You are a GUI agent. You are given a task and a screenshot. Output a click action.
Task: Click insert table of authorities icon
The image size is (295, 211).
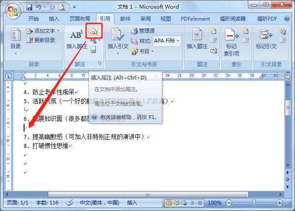click(283, 30)
